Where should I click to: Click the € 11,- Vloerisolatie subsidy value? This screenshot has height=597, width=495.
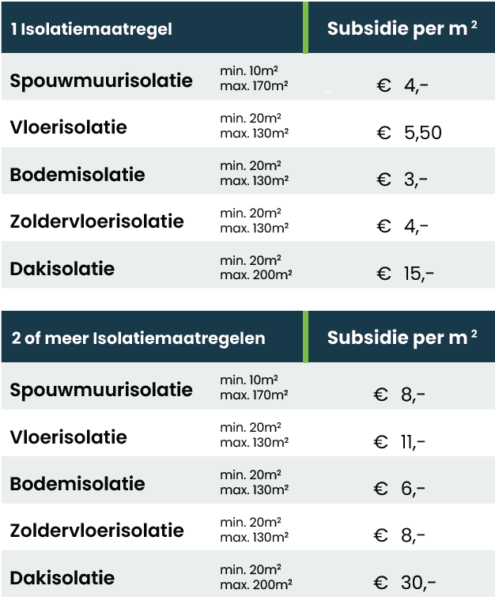pos(400,442)
